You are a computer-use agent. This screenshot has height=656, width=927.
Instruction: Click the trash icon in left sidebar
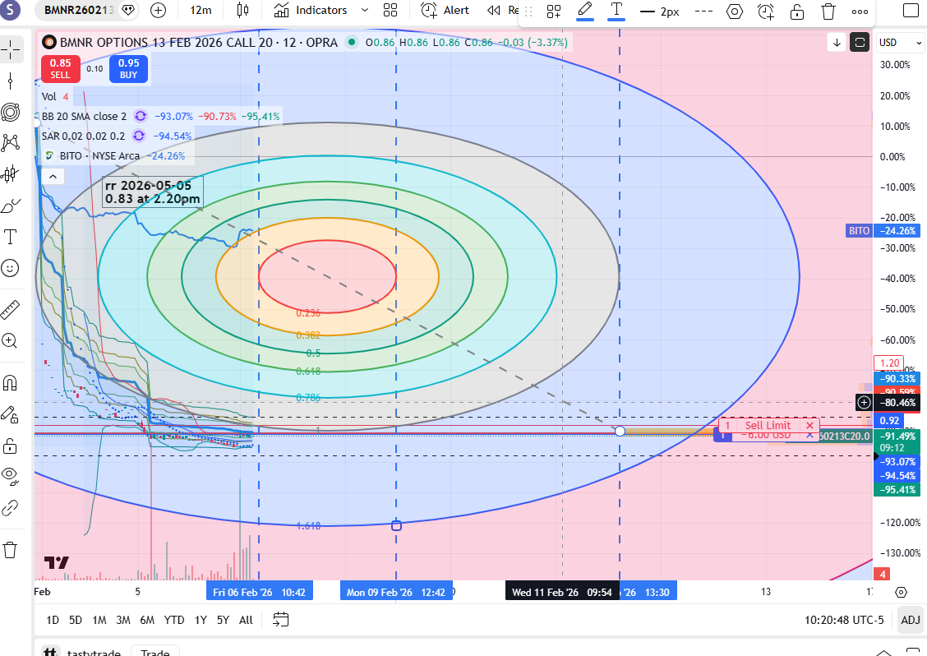point(11,549)
